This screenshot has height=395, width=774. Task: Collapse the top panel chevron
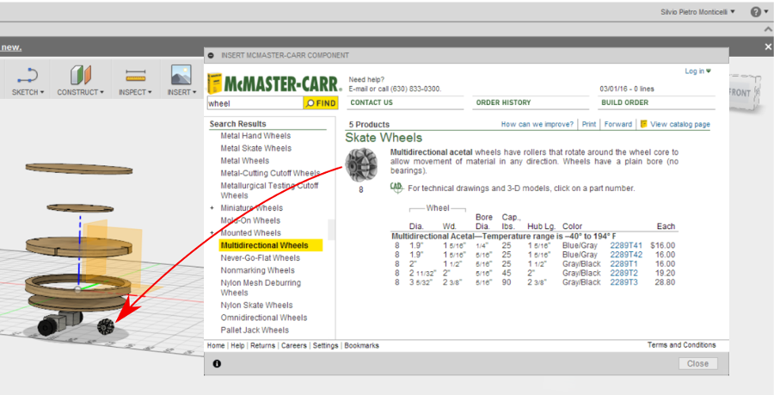[x=768, y=29]
